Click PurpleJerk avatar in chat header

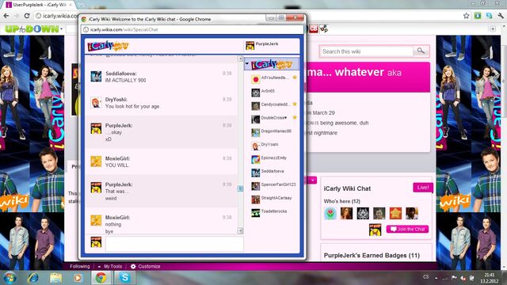click(x=250, y=46)
